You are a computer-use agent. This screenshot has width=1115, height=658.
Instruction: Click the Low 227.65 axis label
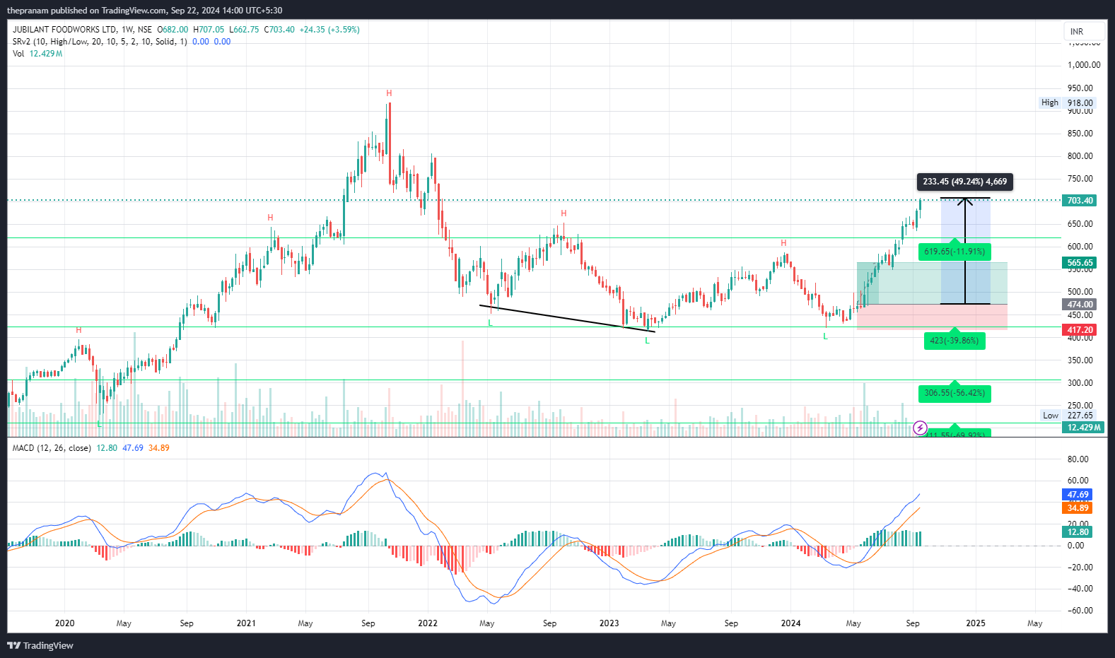point(1068,416)
